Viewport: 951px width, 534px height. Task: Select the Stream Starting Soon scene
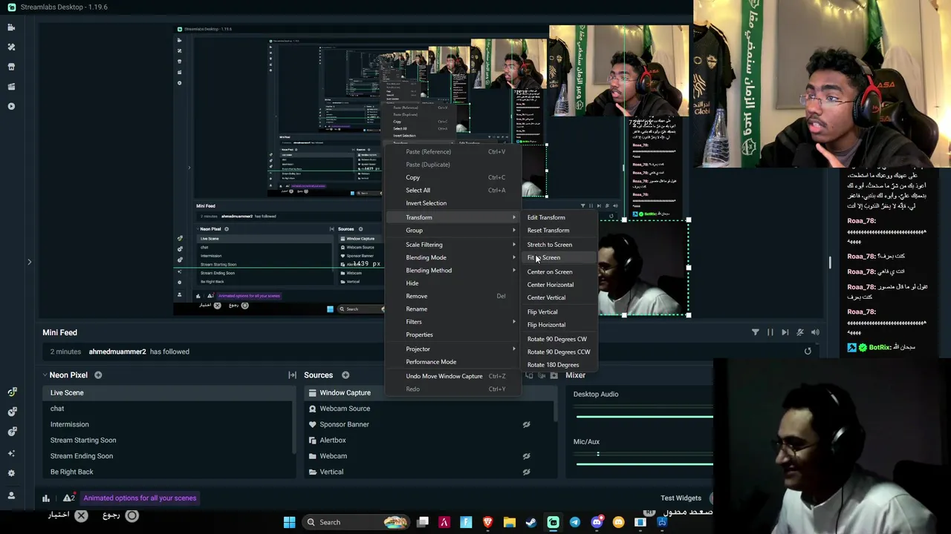169,441
